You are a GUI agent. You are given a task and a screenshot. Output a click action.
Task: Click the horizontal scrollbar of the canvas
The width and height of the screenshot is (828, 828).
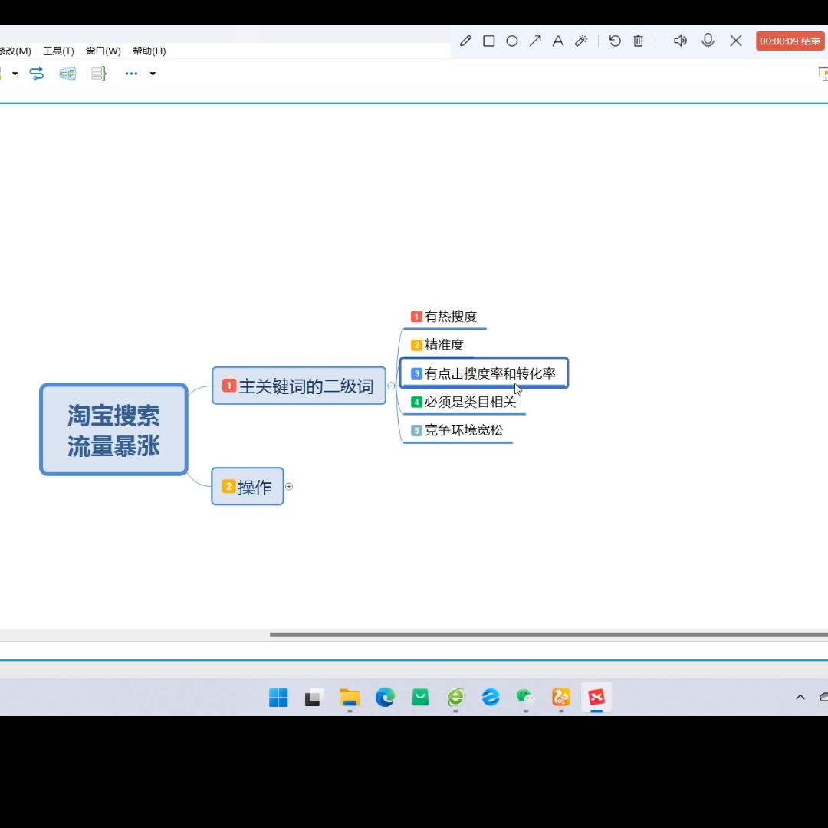pyautogui.click(x=549, y=635)
